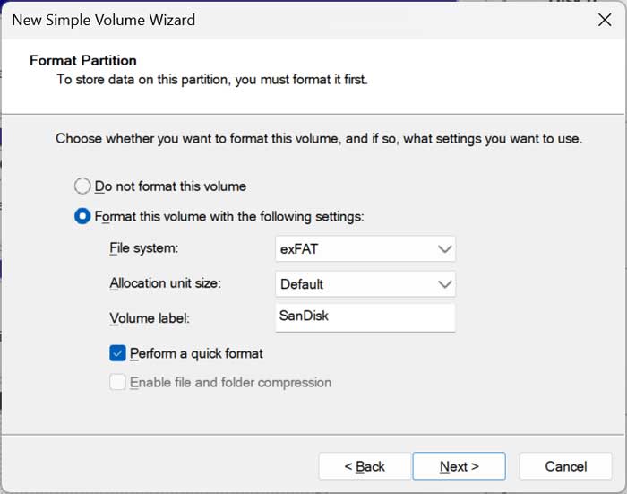Close the wizard with the X button
Screen dimensions: 627x494
pos(605,20)
